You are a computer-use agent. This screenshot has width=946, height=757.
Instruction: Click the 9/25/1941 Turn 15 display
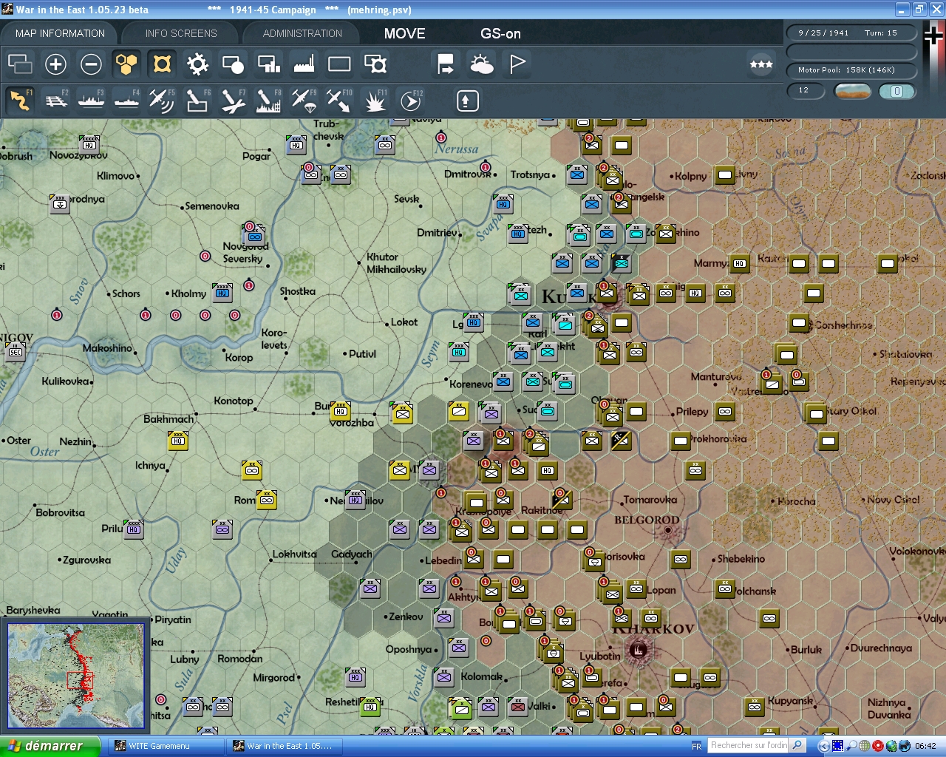point(851,33)
